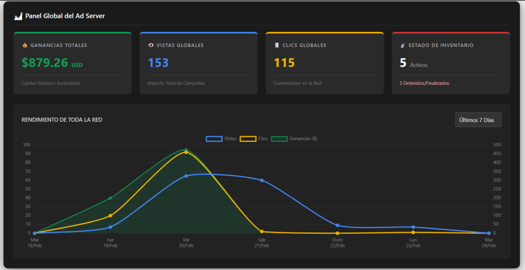Click the Clics data point on Jue 19/Feb
This screenshot has height=270, width=525.
110,216
